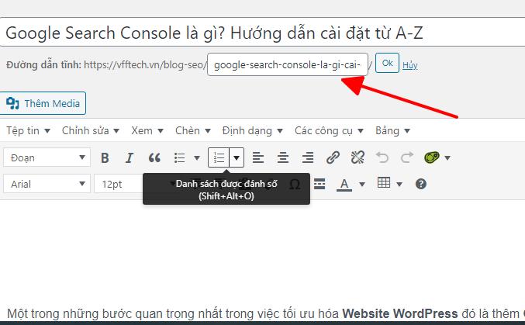Open the Định dạng menu
Viewport: 525px width, 325px height.
tap(253, 130)
